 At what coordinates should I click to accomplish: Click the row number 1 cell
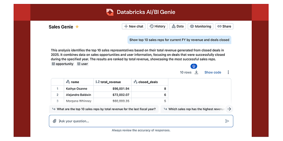click(x=58, y=89)
